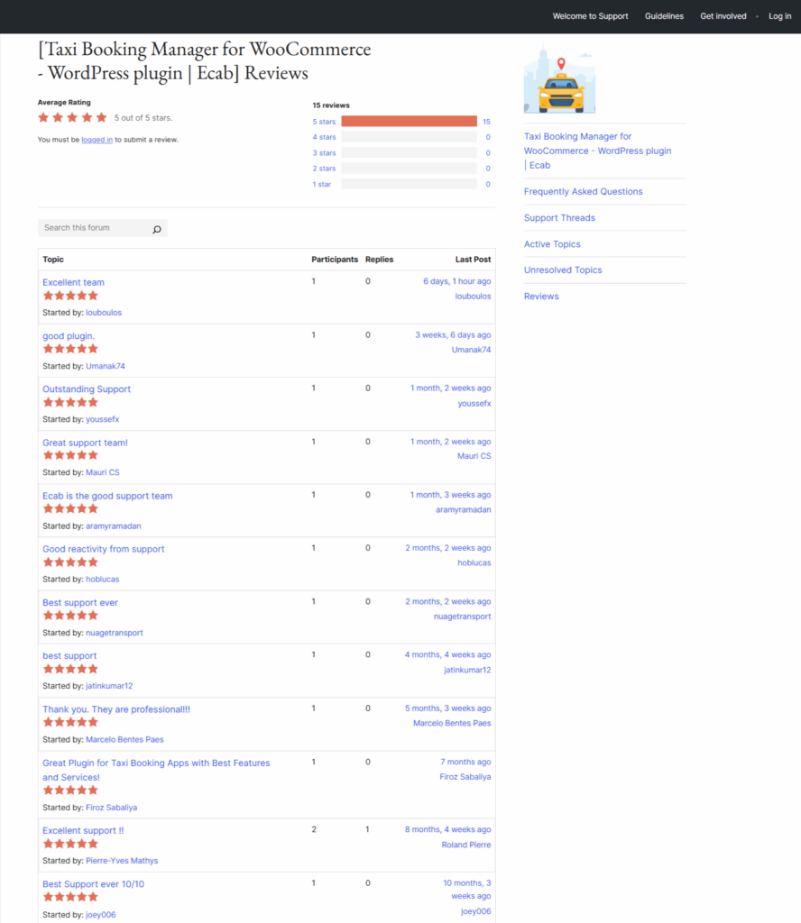Viewport: 801px width, 923px height.
Task: Click the Replies column header
Action: (x=379, y=260)
